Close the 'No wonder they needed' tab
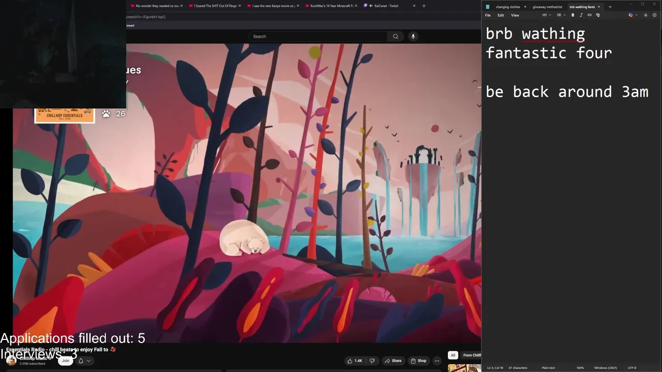 point(182,6)
